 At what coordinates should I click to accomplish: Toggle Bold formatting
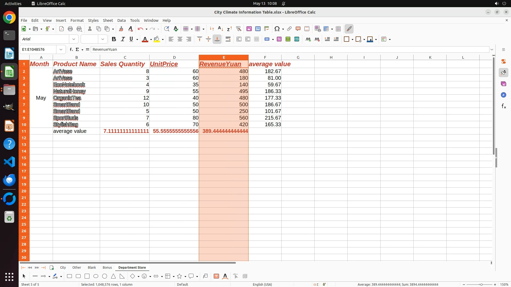114,39
